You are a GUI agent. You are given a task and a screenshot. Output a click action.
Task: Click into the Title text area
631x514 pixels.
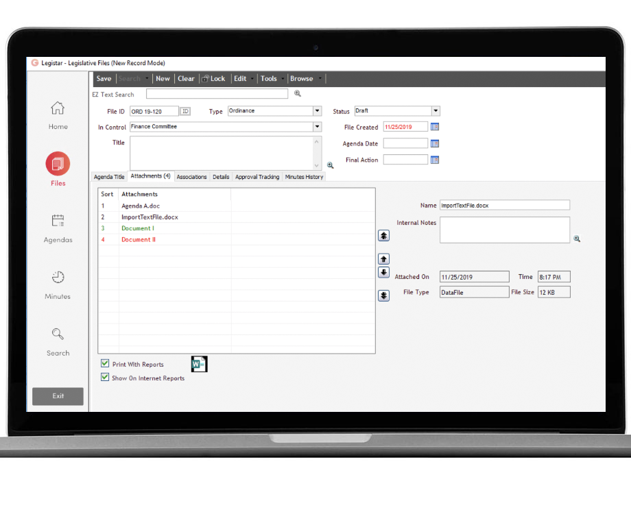pos(221,154)
